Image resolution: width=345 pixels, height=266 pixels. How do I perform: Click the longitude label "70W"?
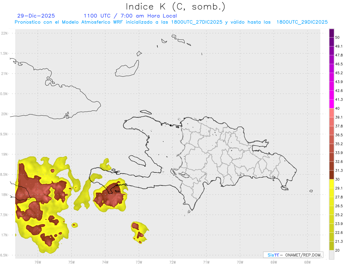click(x=240, y=262)
